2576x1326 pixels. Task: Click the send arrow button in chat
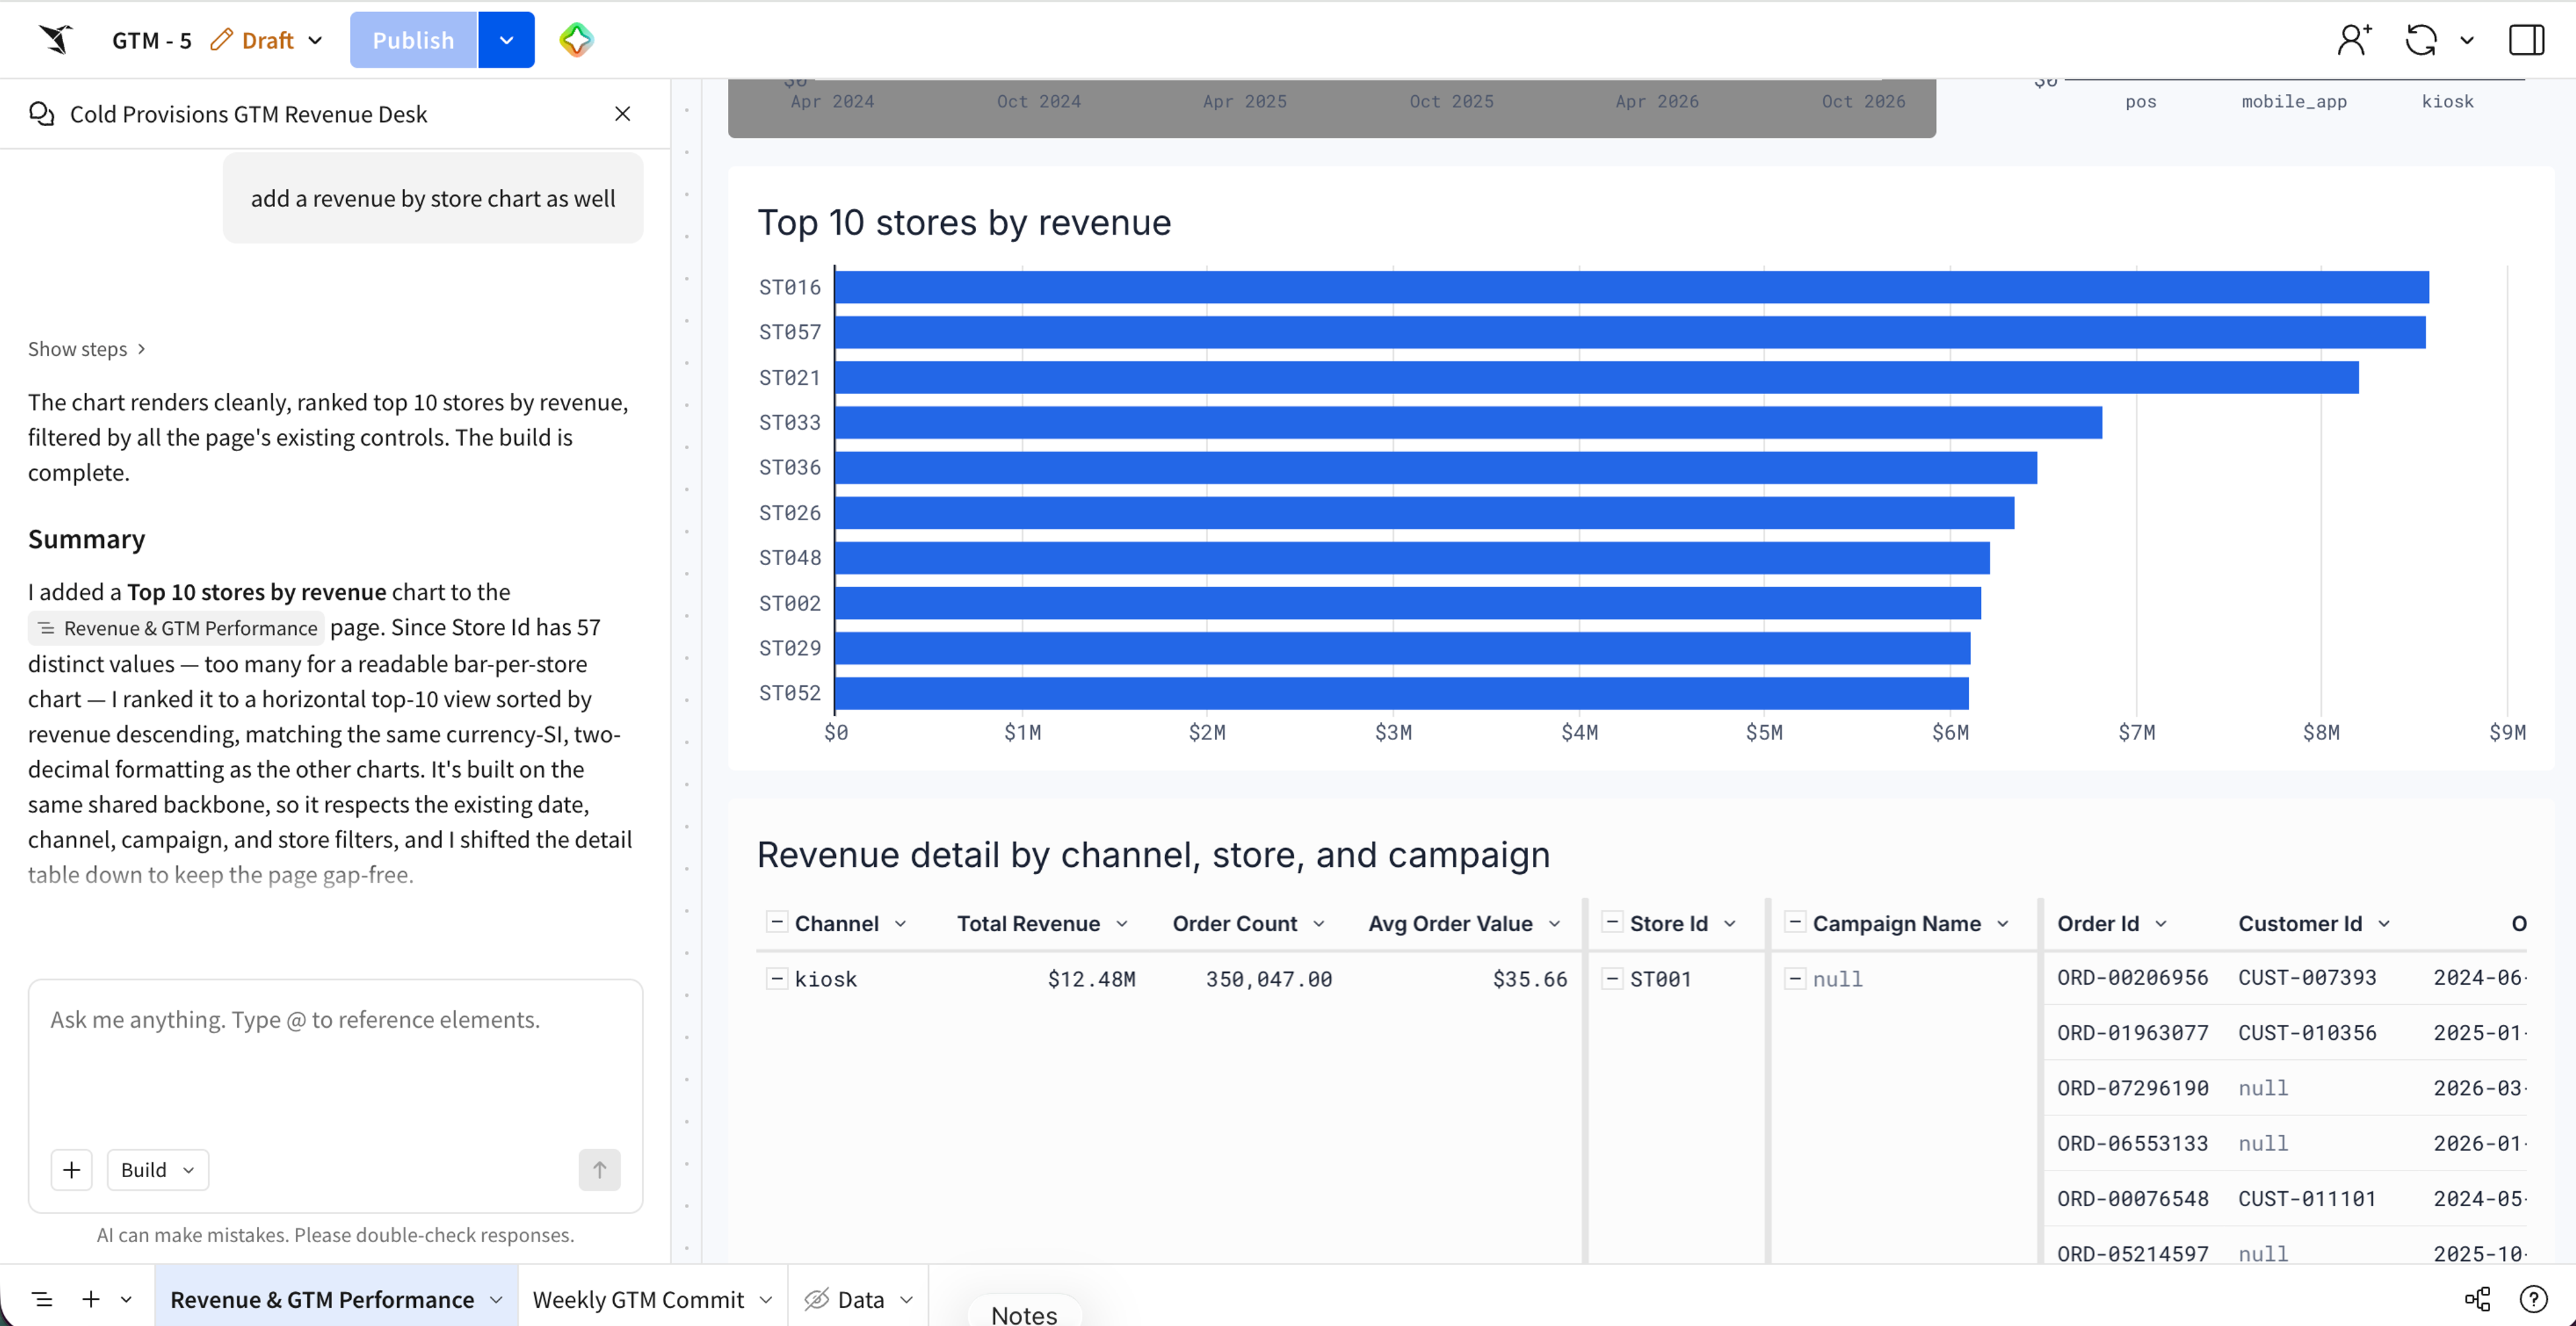point(599,1170)
